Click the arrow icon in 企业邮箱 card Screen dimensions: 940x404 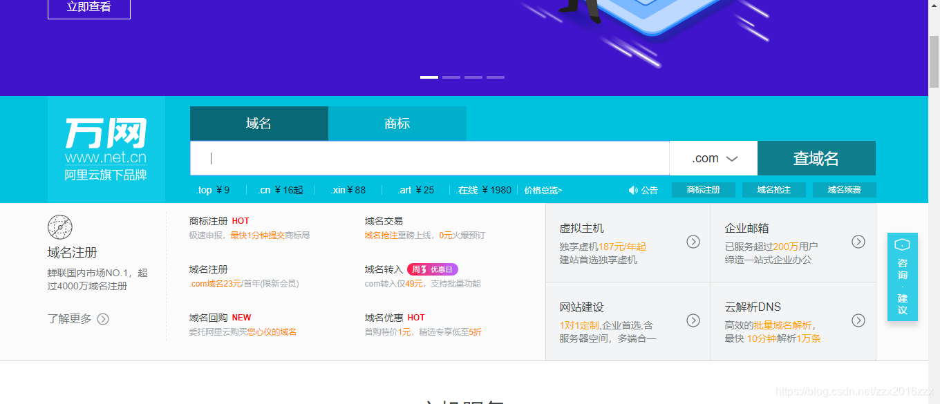[x=858, y=242]
